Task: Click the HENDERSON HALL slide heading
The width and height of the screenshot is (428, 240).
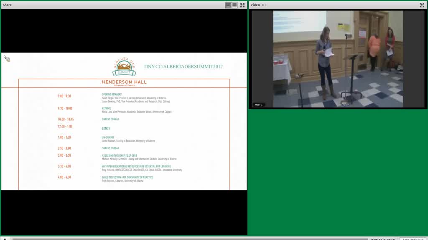Action: coord(124,82)
